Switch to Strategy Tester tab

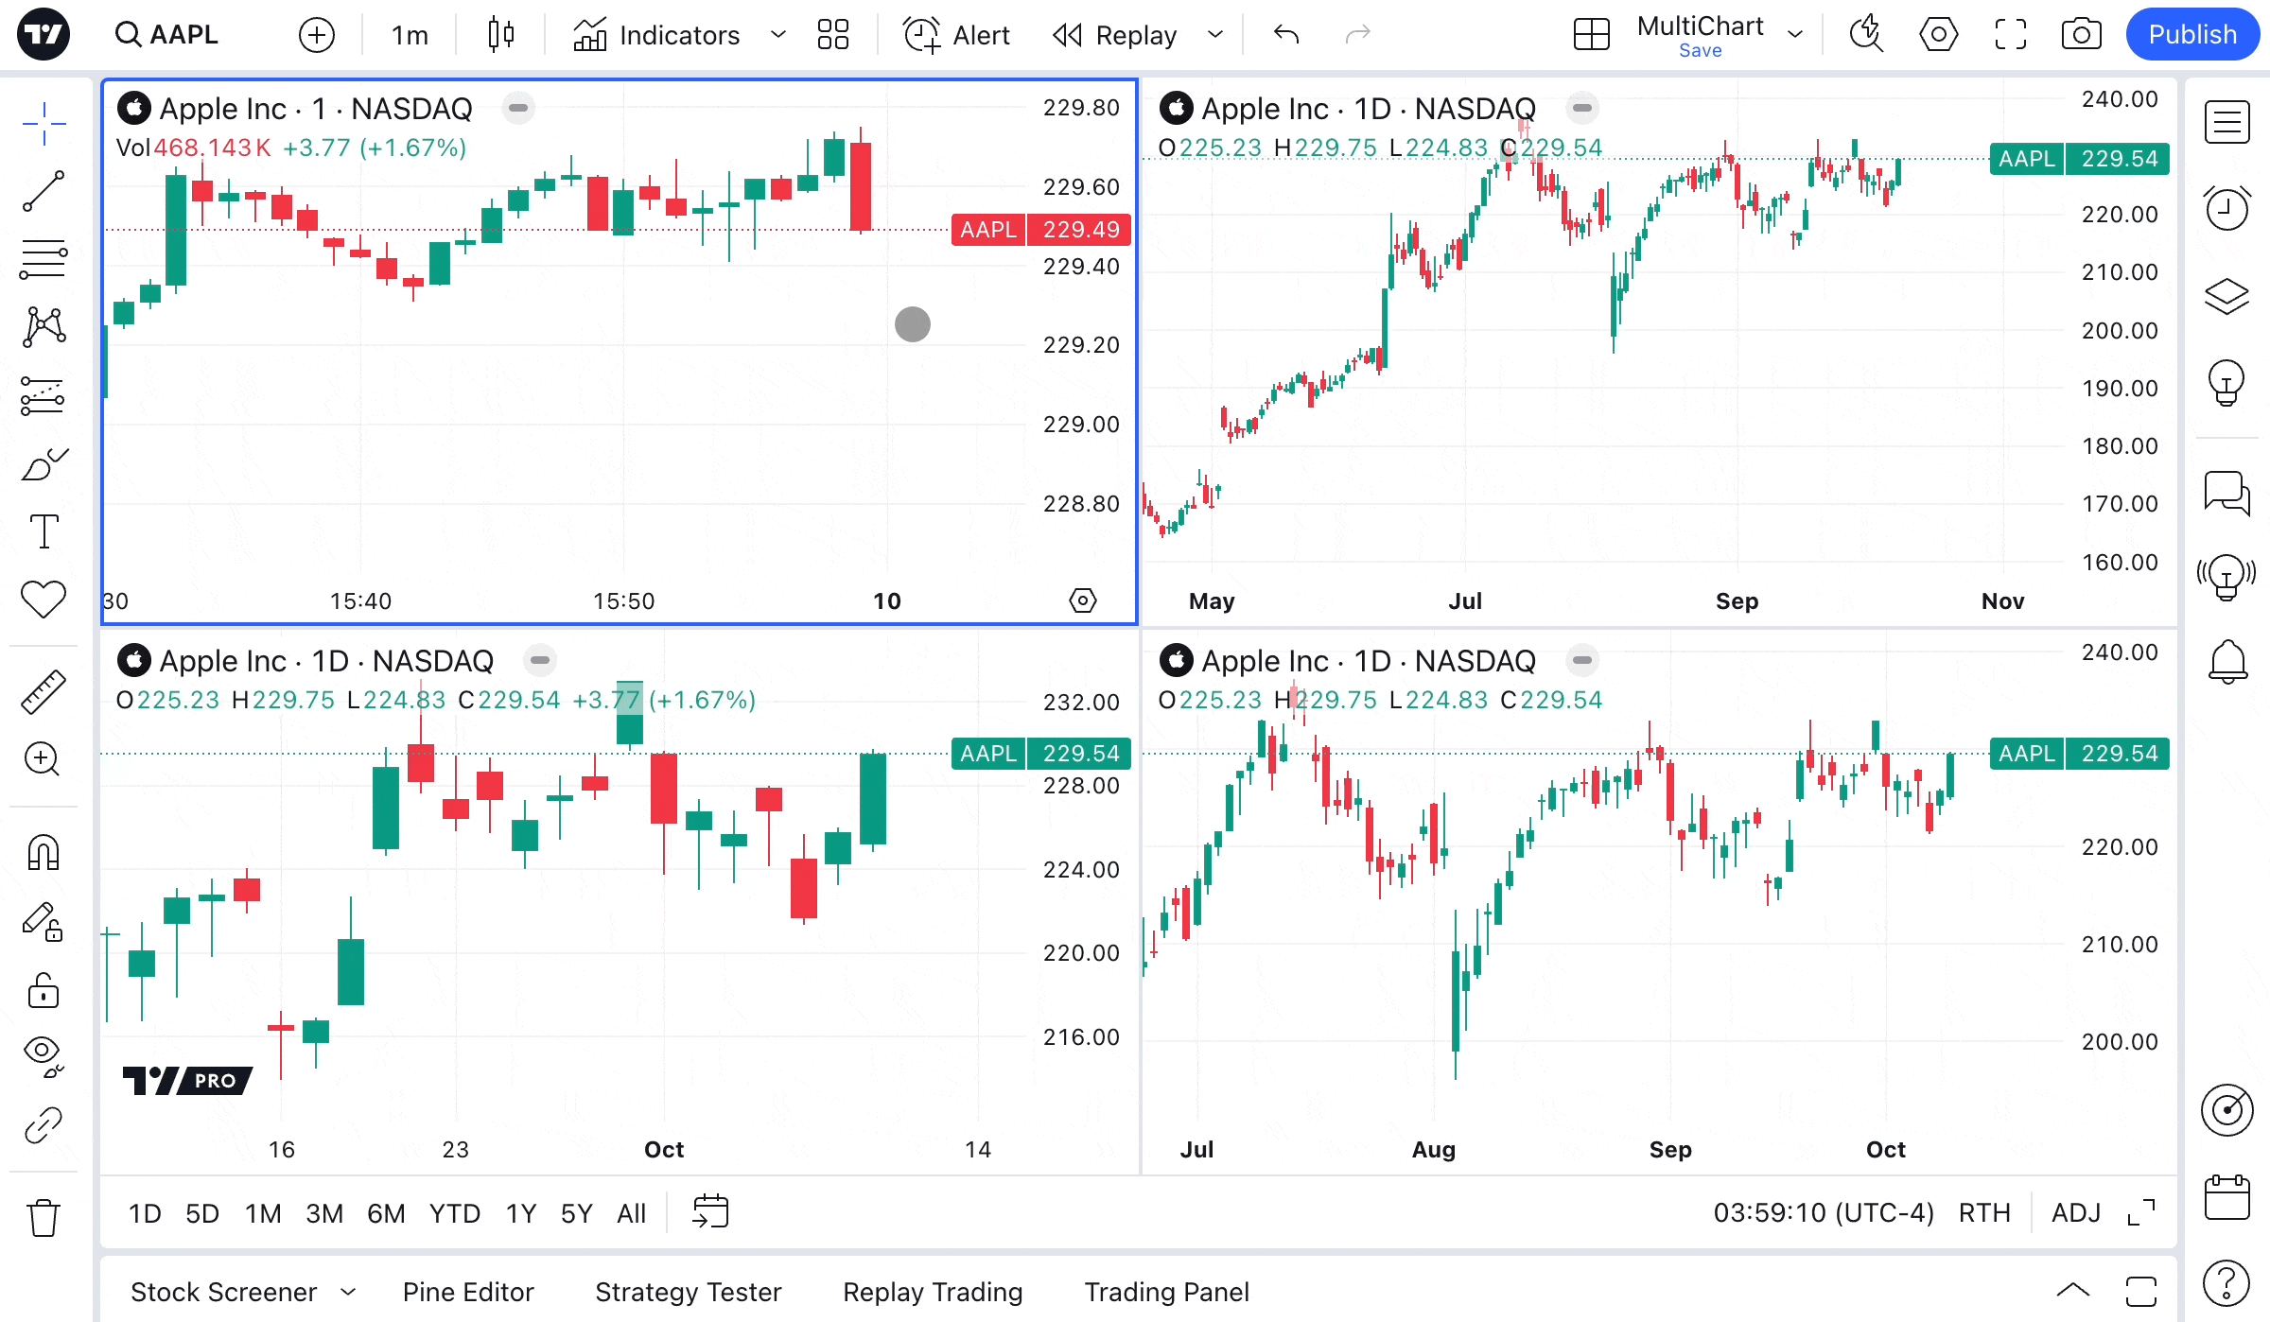pyautogui.click(x=688, y=1292)
